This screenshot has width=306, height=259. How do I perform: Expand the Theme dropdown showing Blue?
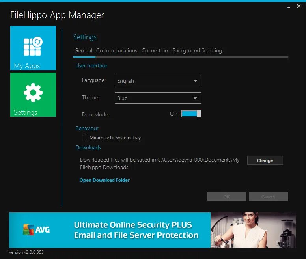[x=158, y=98]
